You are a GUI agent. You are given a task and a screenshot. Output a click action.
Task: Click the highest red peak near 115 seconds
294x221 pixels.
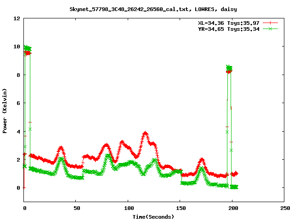145,133
